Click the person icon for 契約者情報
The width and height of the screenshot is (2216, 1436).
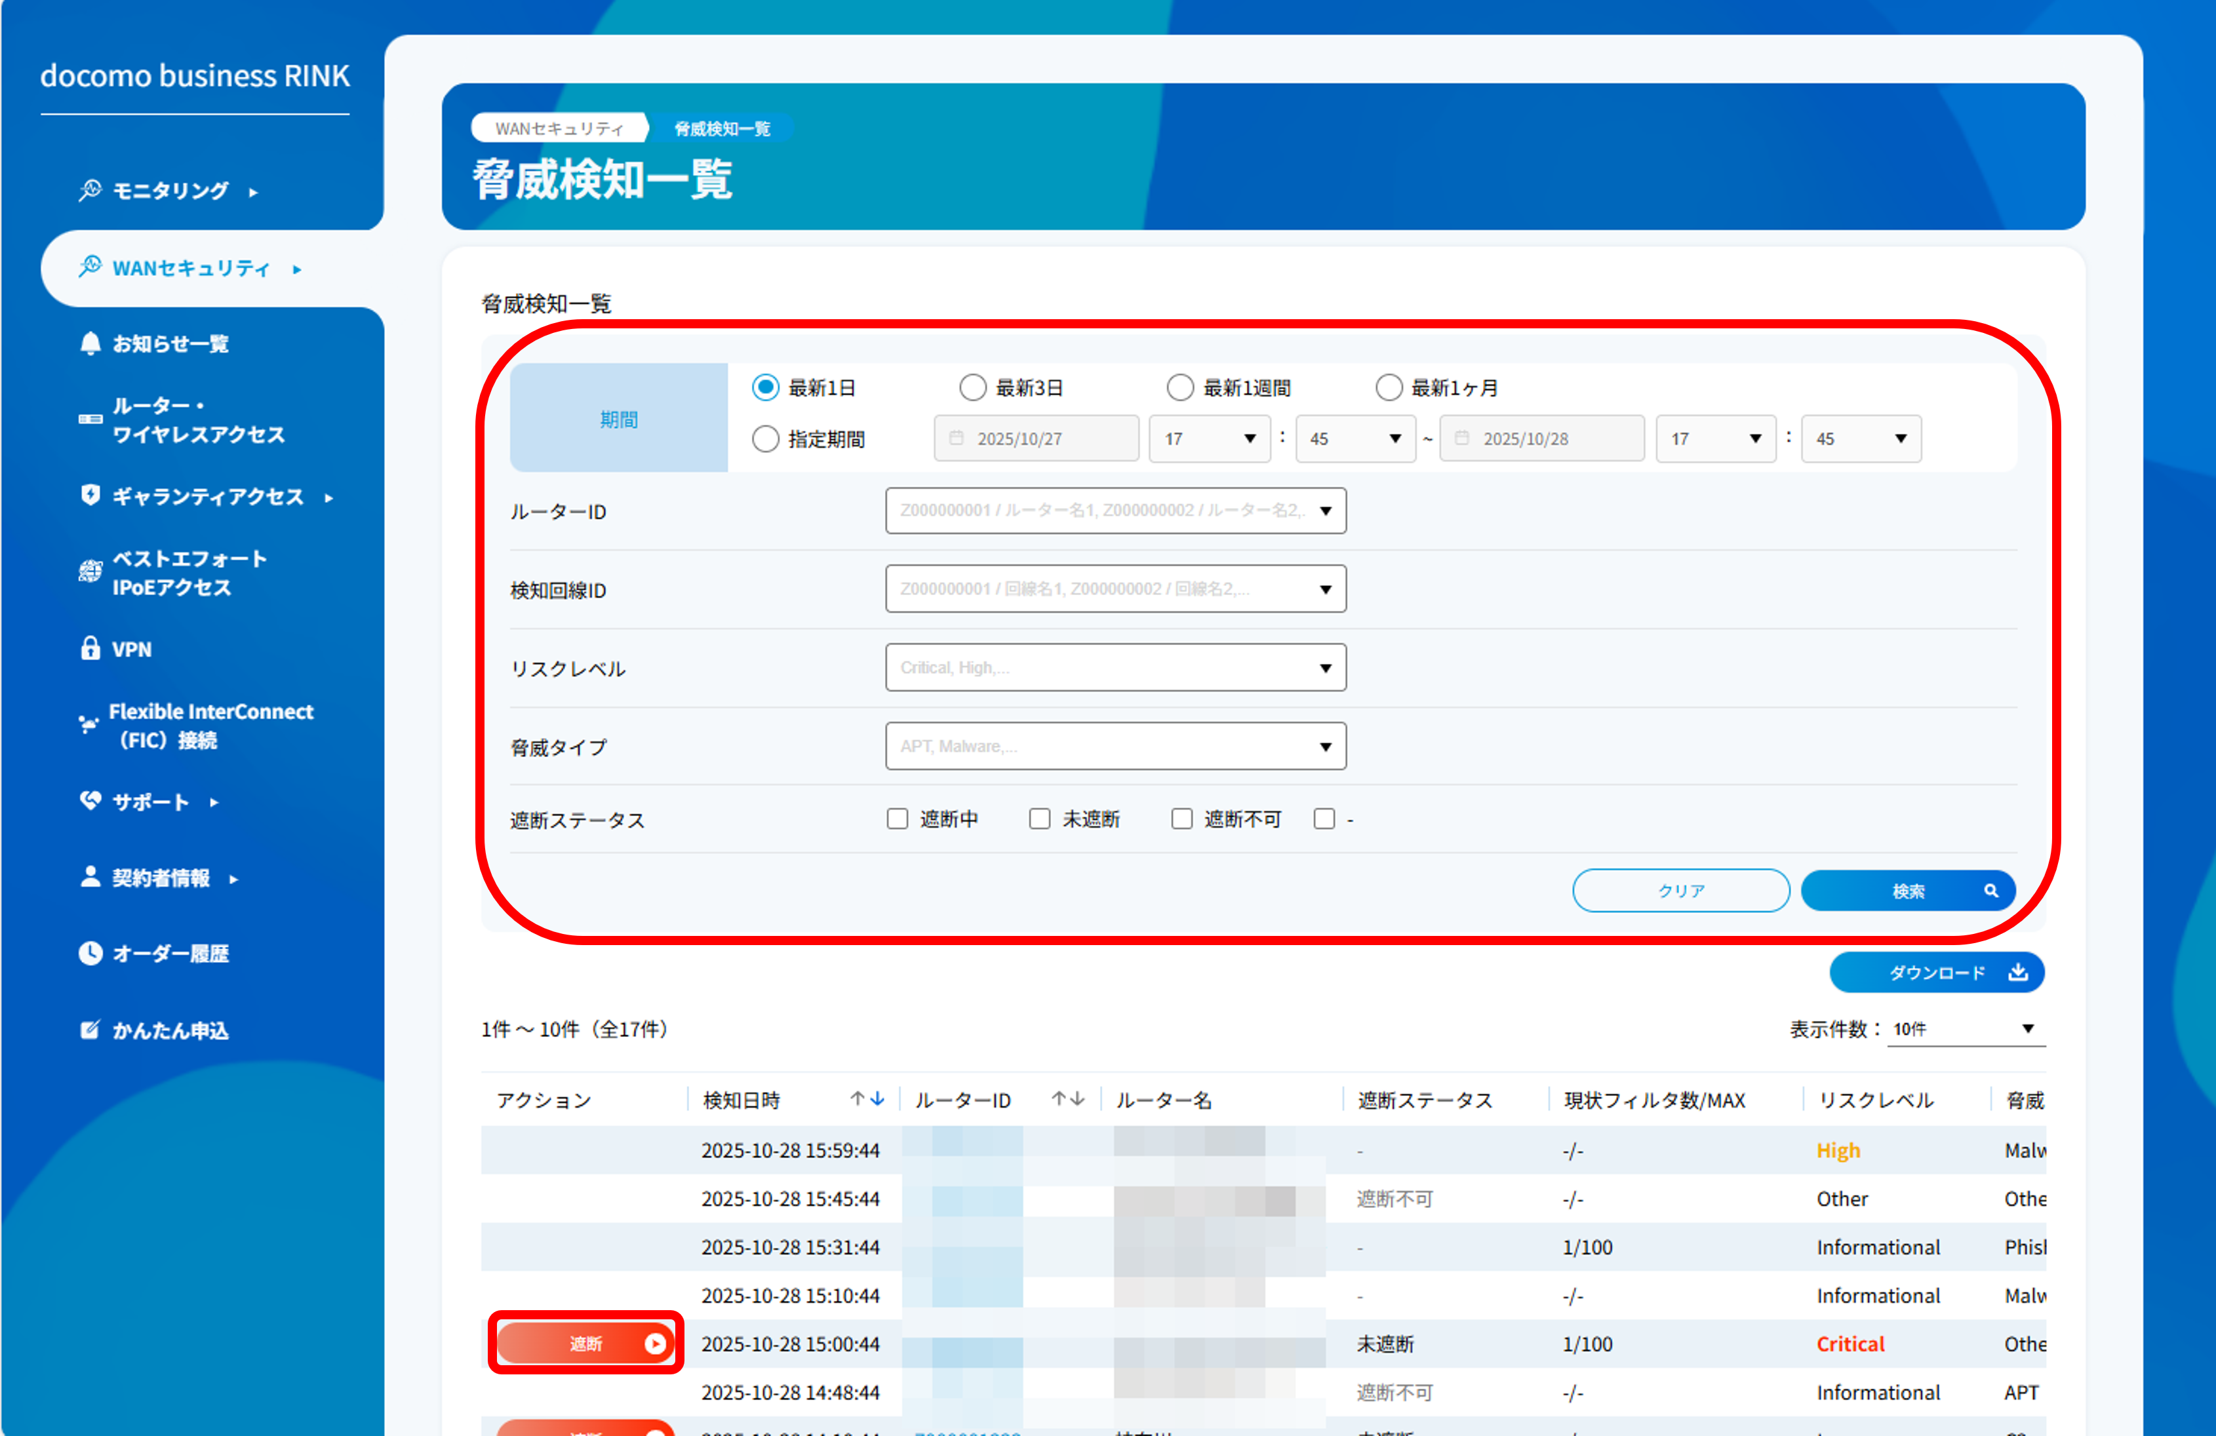tap(90, 877)
